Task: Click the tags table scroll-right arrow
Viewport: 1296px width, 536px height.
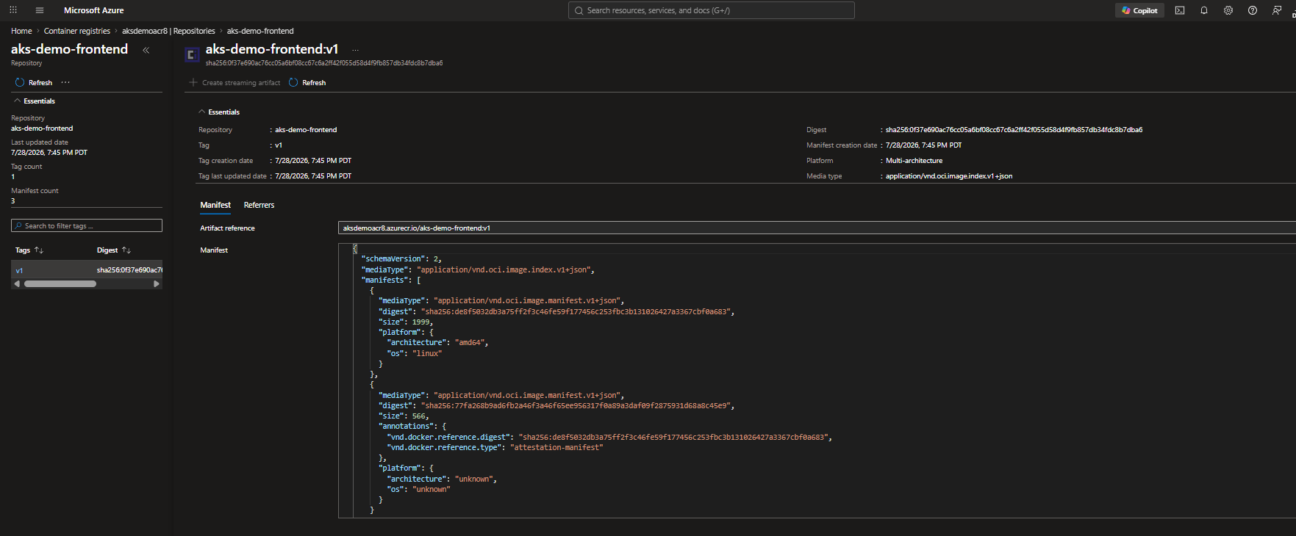Action: click(x=156, y=283)
